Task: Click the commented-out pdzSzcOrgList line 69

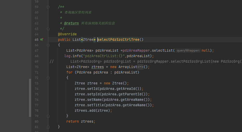Action: pos(156,62)
